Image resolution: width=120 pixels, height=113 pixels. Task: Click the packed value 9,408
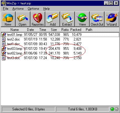[78, 49]
